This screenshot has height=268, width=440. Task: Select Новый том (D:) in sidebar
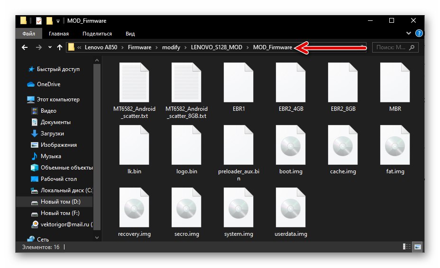tap(55, 202)
